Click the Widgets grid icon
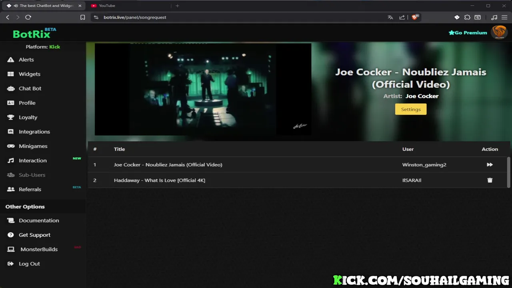 click(x=11, y=74)
